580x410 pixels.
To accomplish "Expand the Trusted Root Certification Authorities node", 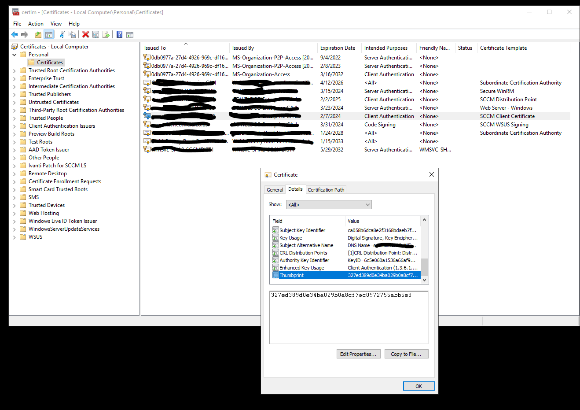I will point(15,71).
